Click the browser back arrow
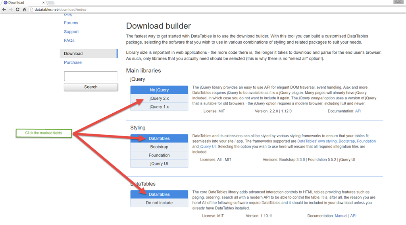The height and width of the screenshot is (225, 406). tap(4, 9)
